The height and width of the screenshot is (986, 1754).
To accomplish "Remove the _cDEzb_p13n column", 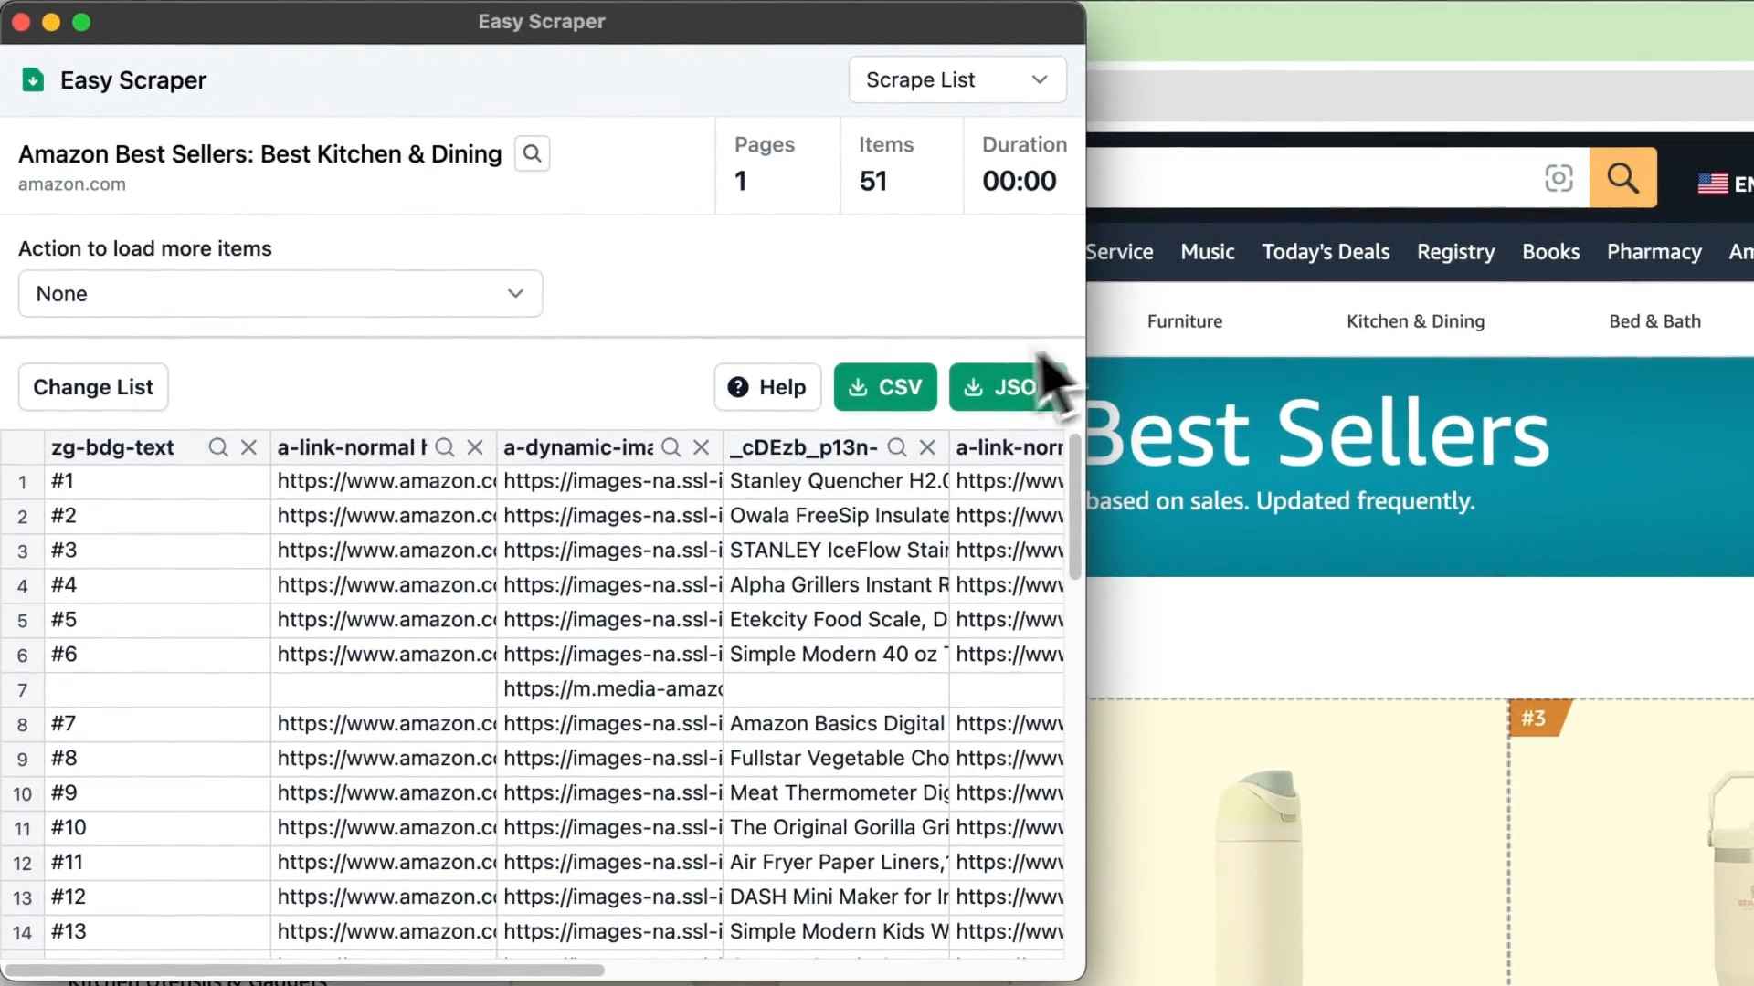I will [927, 447].
